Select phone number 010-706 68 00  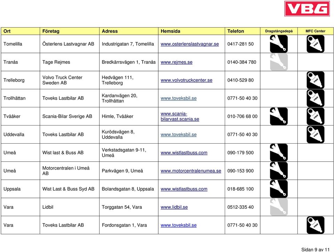click(x=242, y=116)
